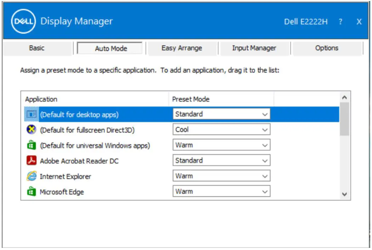Switch to the Basic tab
This screenshot has width=372, height=250.
(x=36, y=48)
